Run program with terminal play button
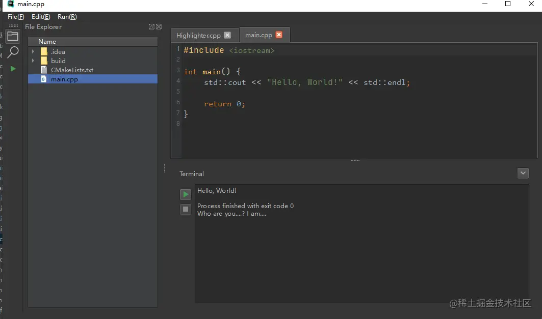The width and height of the screenshot is (542, 319). coord(186,194)
